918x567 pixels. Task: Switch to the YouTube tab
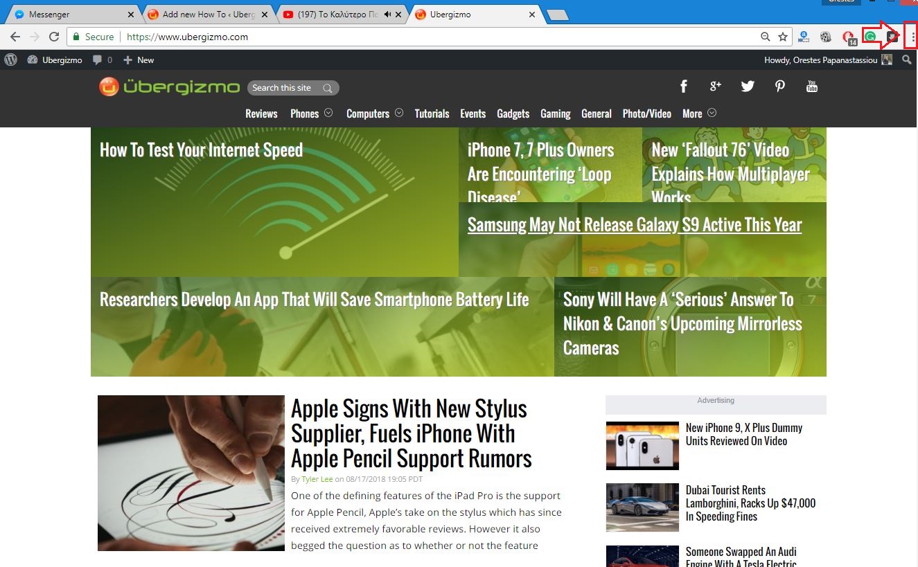point(339,15)
